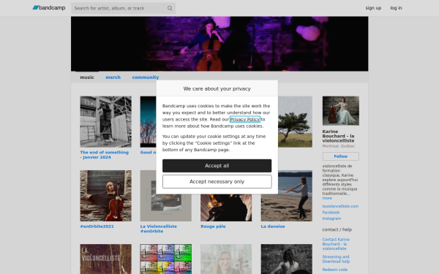439x274 pixels.
Task: Open the #enOrbite2021 album cover
Action: pos(105,196)
